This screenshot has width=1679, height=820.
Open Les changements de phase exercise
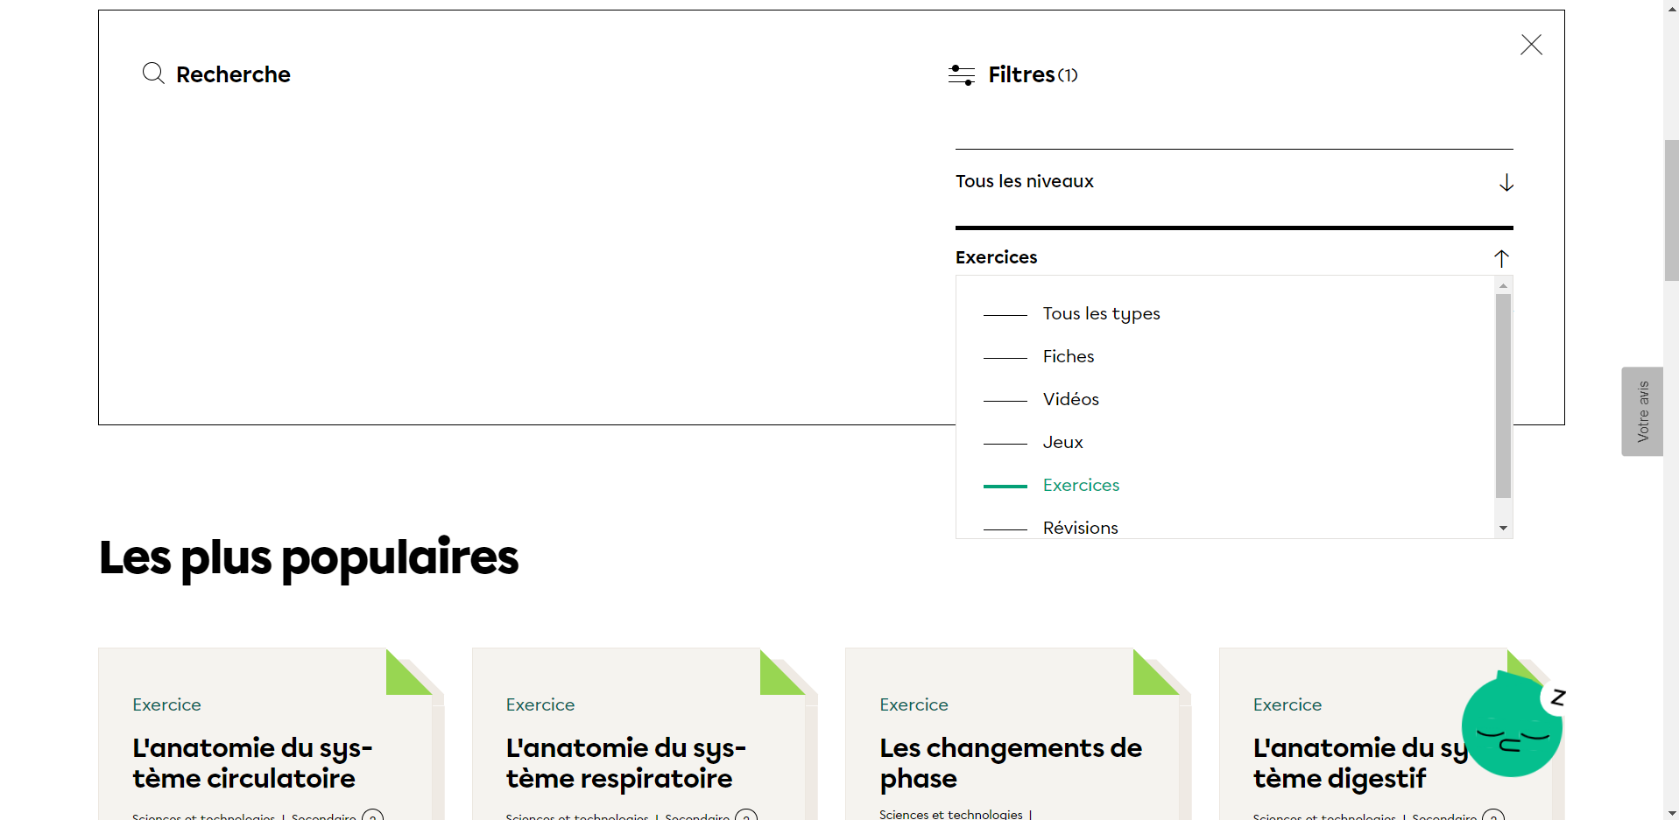pyautogui.click(x=1011, y=763)
